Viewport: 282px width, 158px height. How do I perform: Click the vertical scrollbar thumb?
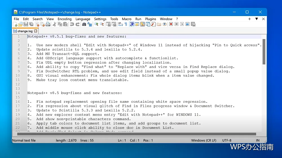tap(264, 52)
